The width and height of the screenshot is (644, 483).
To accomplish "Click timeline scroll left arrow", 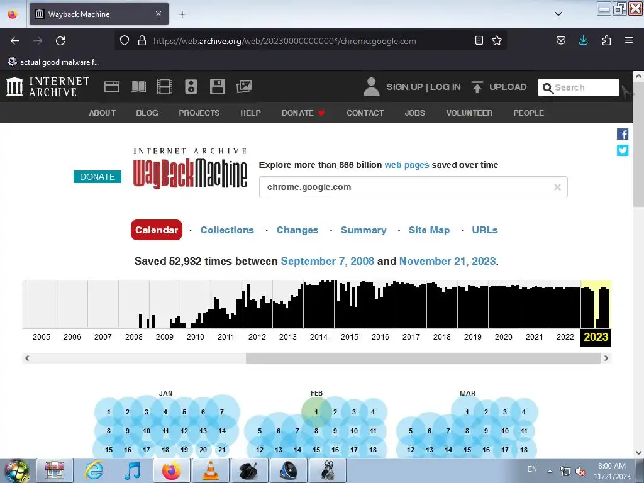I will [27, 358].
